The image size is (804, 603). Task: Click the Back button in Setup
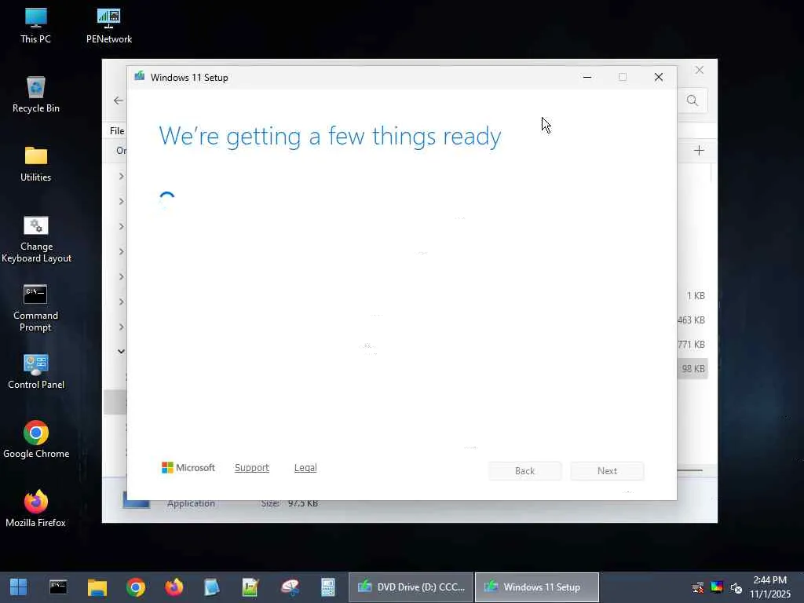[x=524, y=471]
